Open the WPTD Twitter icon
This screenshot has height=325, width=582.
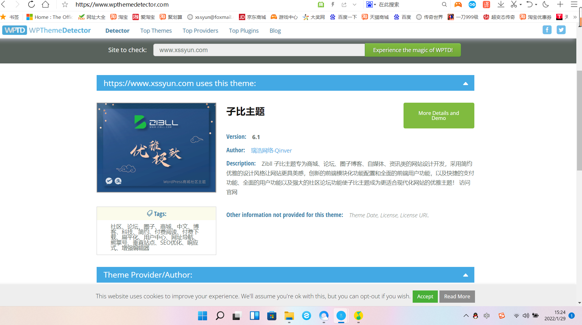tap(561, 30)
